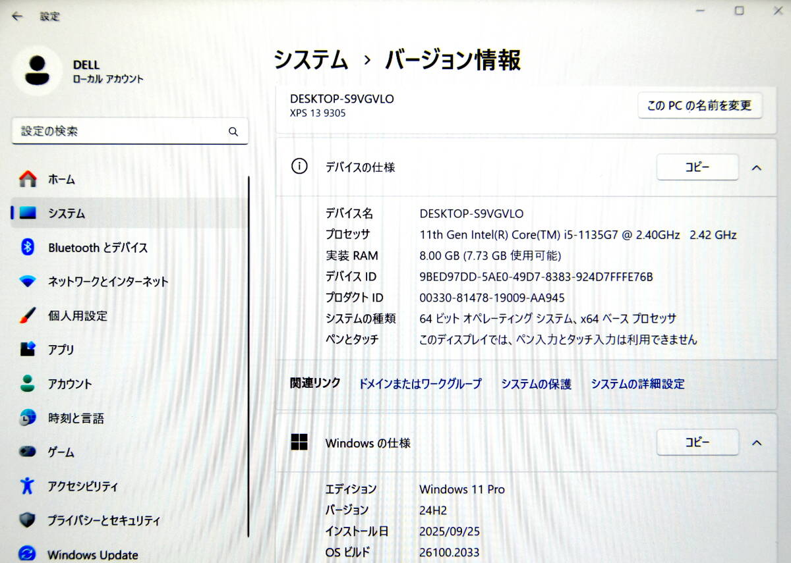Click the Windows logo icon beside Windows の仕様
Viewport: 791px width, 563px height.
(x=299, y=442)
